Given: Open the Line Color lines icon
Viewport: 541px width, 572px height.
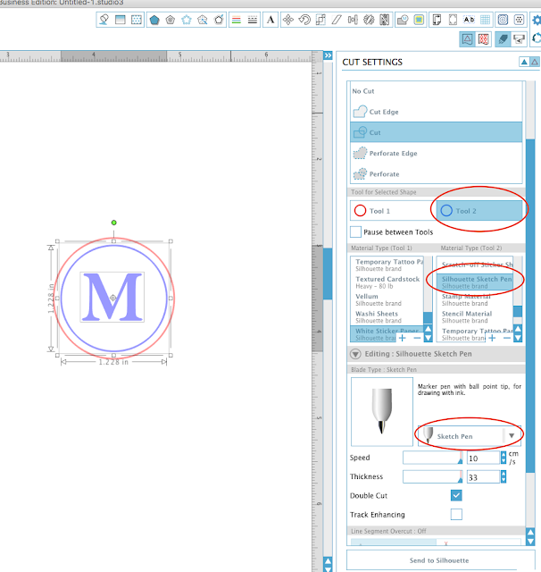Looking at the screenshot, I should click(x=237, y=20).
